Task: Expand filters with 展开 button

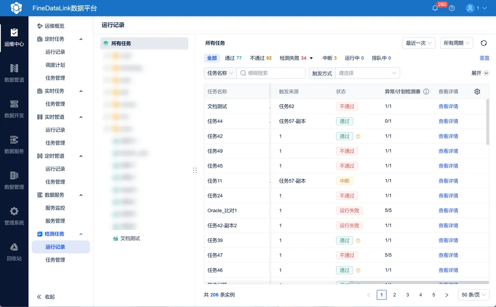Action: coord(480,73)
